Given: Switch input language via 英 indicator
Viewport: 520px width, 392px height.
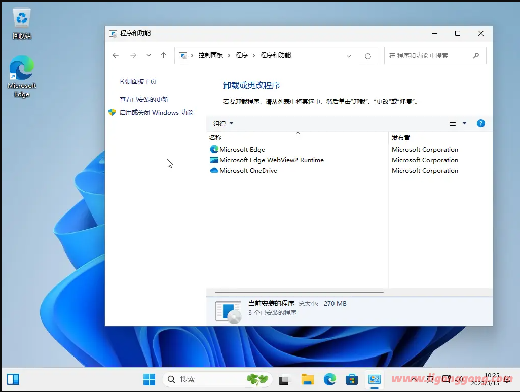Looking at the screenshot, I should pos(430,379).
